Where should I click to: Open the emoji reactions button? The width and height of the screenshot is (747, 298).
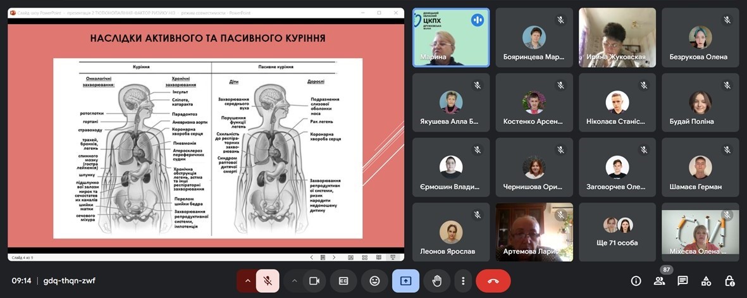[374, 281]
